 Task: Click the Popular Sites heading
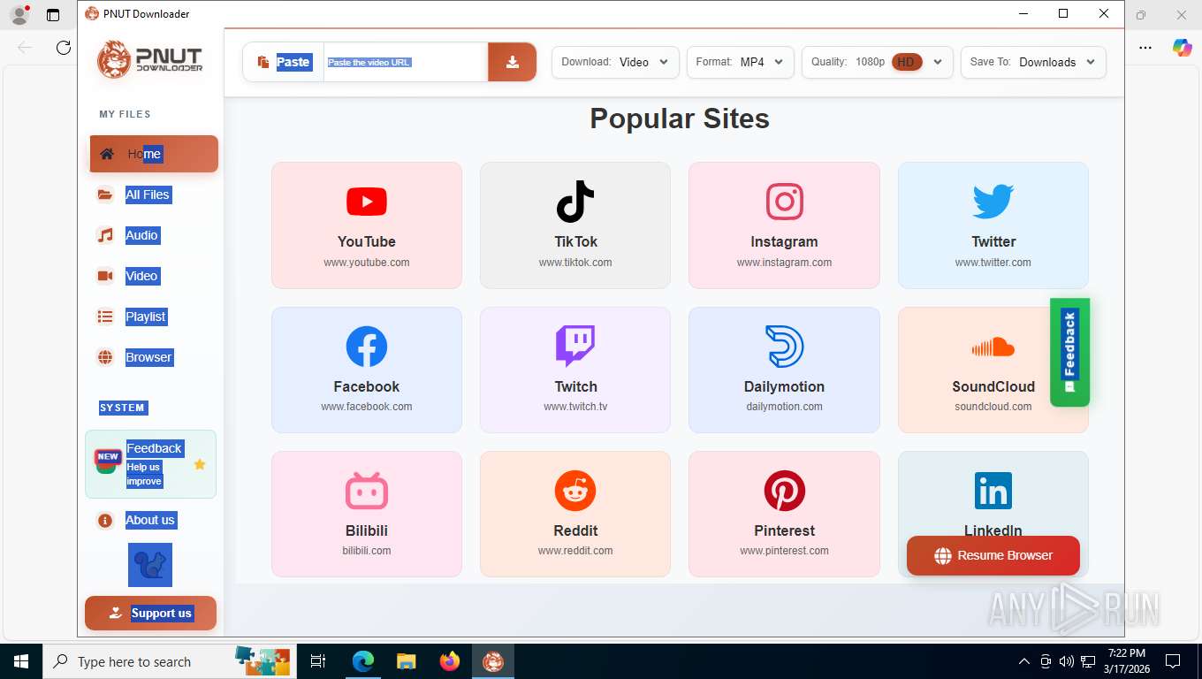(680, 118)
